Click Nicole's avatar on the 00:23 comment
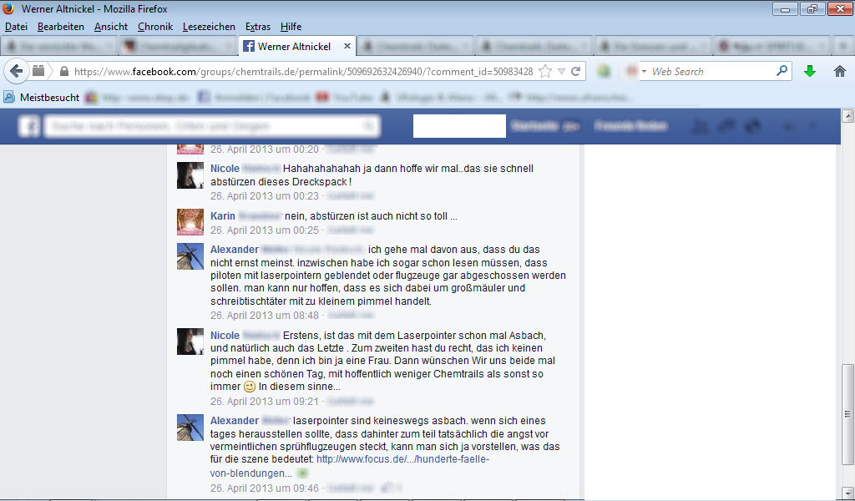This screenshot has height=501, width=855. tap(190, 175)
